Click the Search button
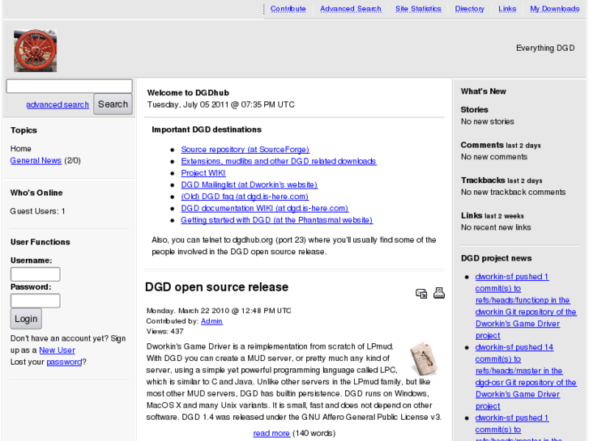 (x=113, y=104)
